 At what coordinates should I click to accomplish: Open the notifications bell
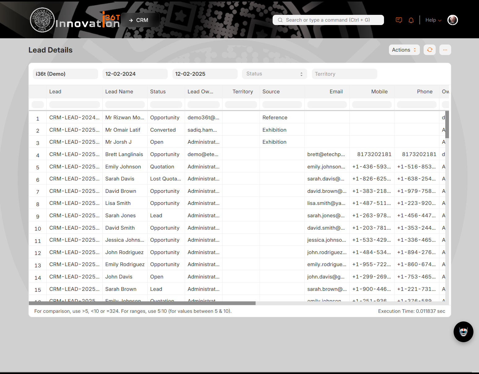(x=411, y=20)
